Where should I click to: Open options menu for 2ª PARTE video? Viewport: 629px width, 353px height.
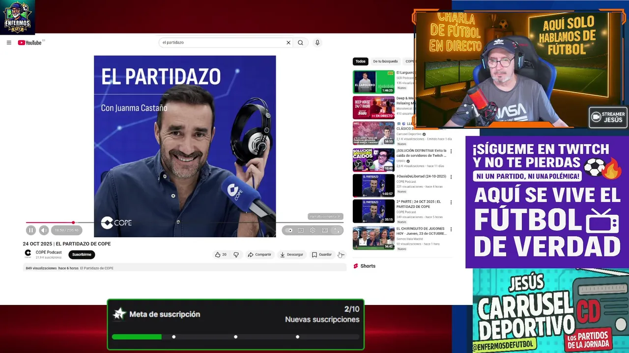pos(451,202)
